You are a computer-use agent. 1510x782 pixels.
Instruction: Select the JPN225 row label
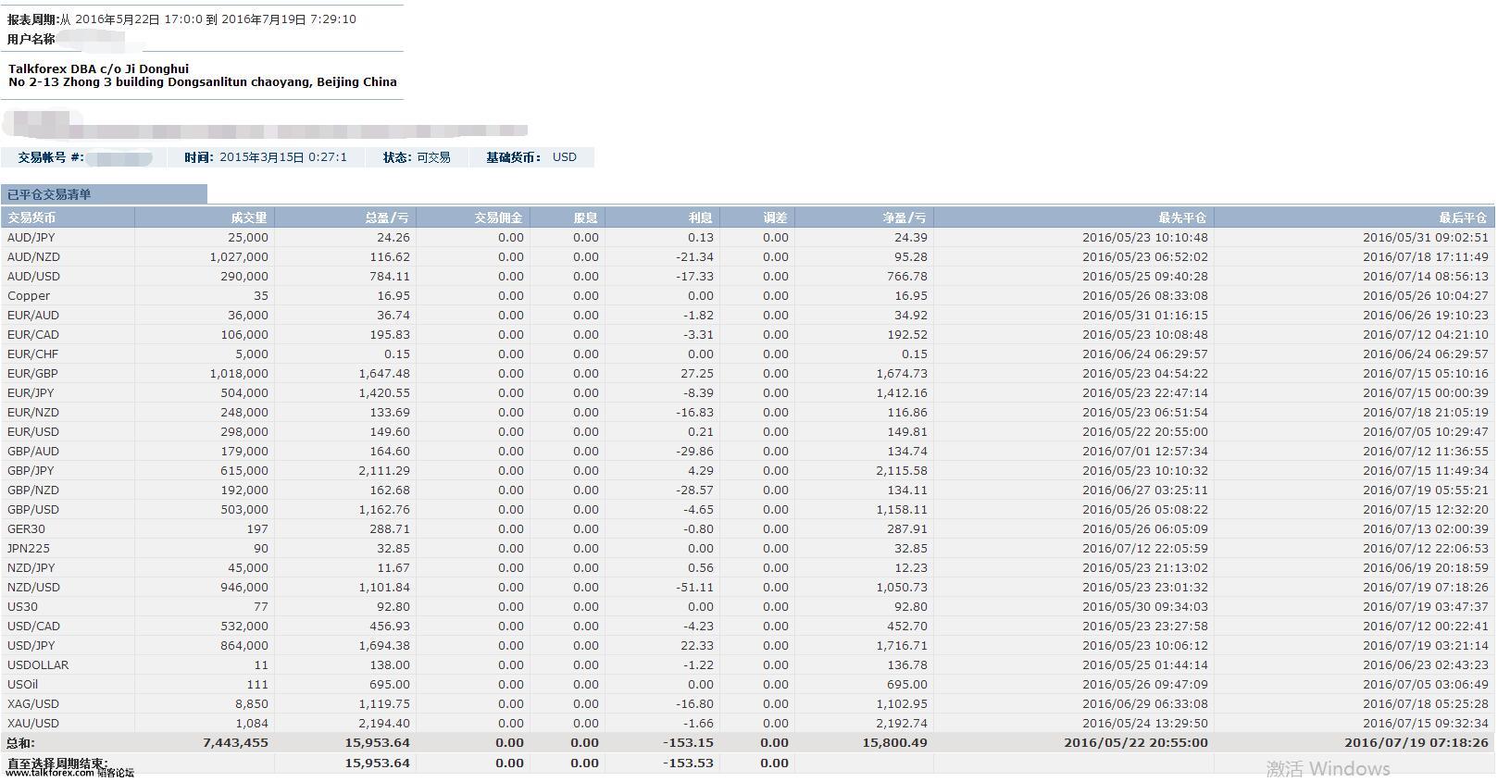tap(29, 549)
